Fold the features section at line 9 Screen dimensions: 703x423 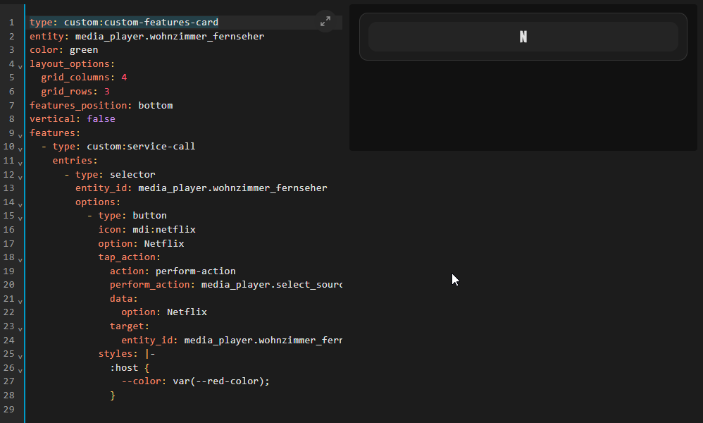pyautogui.click(x=20, y=135)
